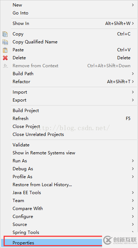
Task: Expand the New submenu arrow
Action: (x=133, y=5)
